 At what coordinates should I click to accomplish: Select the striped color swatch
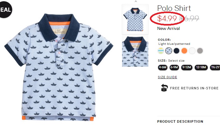click(161, 50)
